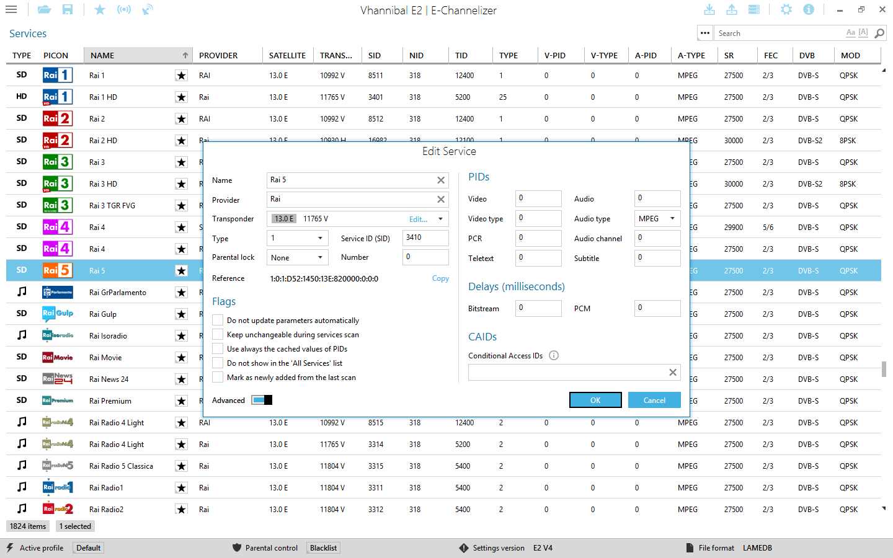Click the Service ID (SID) input field

425,238
